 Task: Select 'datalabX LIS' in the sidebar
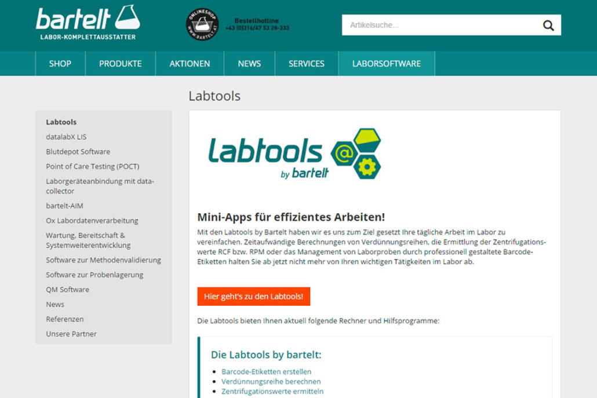coord(66,137)
